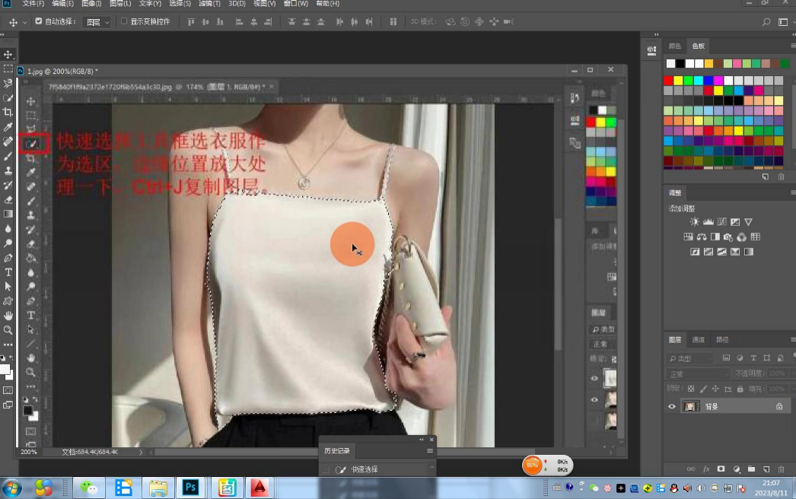This screenshot has height=499, width=796.
Task: Click the fx layer style icon
Action: tap(706, 469)
